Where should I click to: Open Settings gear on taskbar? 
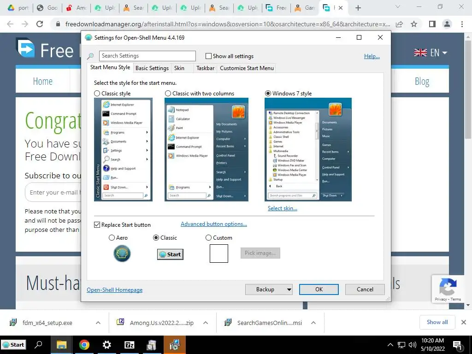107,345
